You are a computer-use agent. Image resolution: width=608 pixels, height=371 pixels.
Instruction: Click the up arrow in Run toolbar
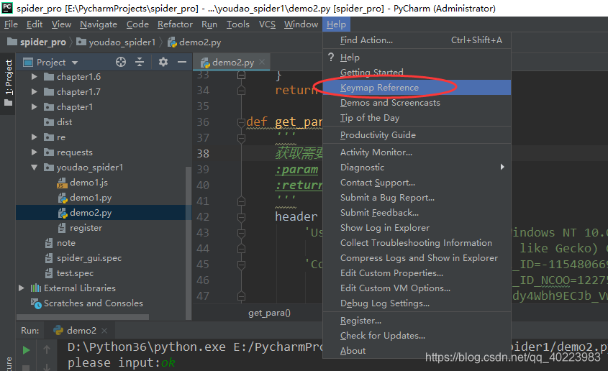coord(47,349)
